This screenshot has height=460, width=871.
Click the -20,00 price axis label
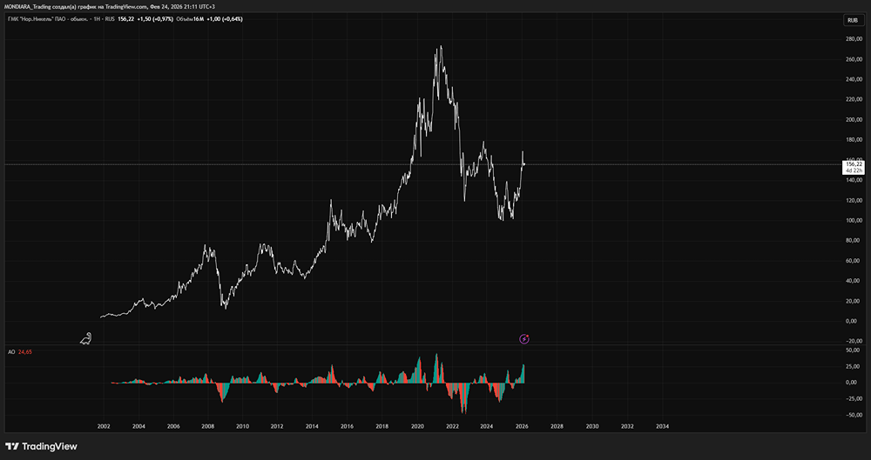854,341
